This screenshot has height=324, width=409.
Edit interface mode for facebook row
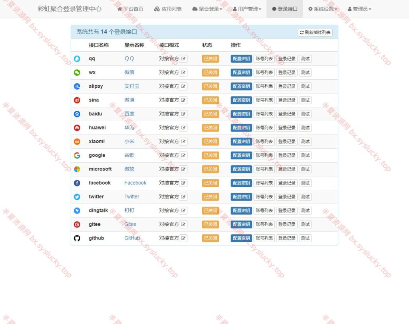click(x=183, y=183)
